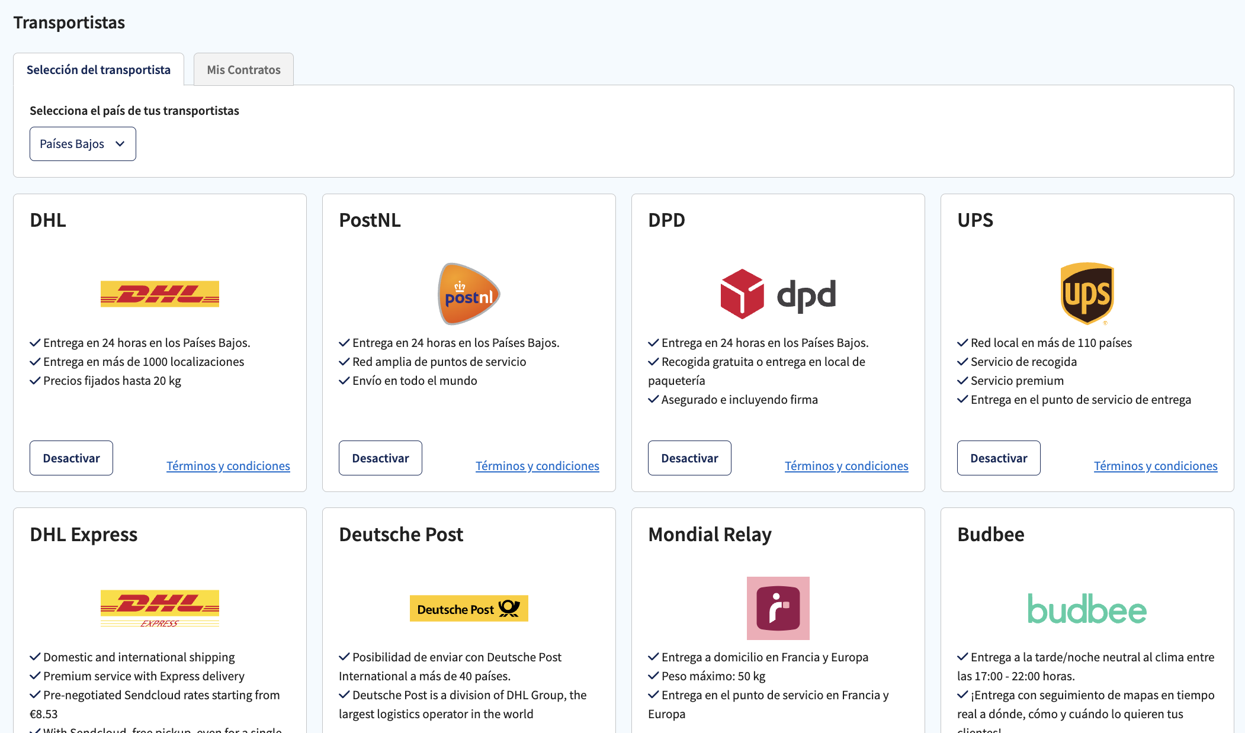Click the UPS card title
Screen dimensions: 1245x733
975,220
